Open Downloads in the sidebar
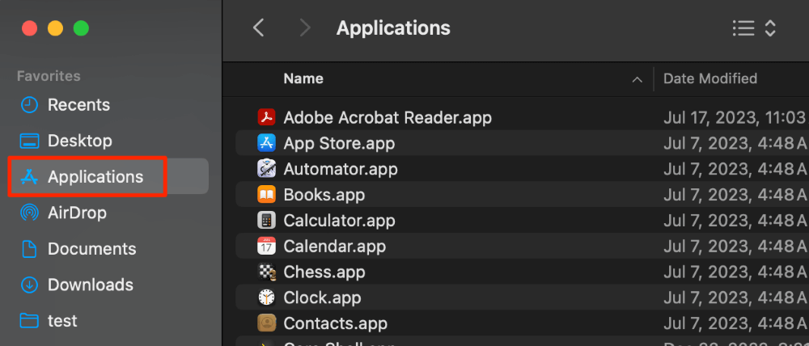The width and height of the screenshot is (809, 346). point(91,285)
